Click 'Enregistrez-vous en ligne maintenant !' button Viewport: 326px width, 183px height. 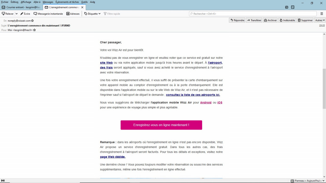[x=161, y=125]
